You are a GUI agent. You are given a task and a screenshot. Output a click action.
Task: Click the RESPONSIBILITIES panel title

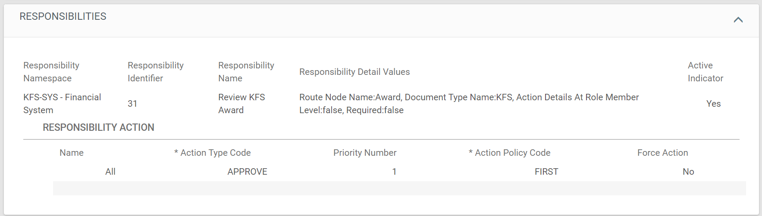[x=63, y=16]
